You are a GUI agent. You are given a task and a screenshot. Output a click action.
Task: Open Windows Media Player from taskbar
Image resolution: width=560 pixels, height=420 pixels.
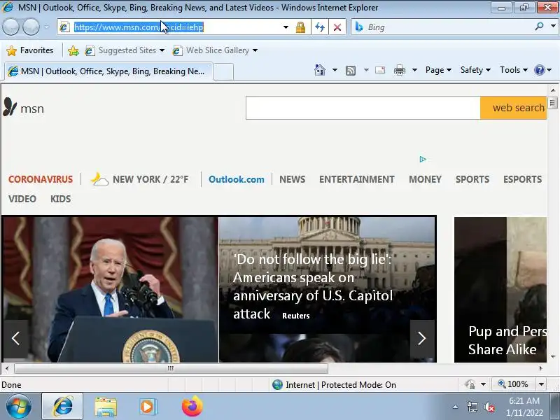pos(148,407)
